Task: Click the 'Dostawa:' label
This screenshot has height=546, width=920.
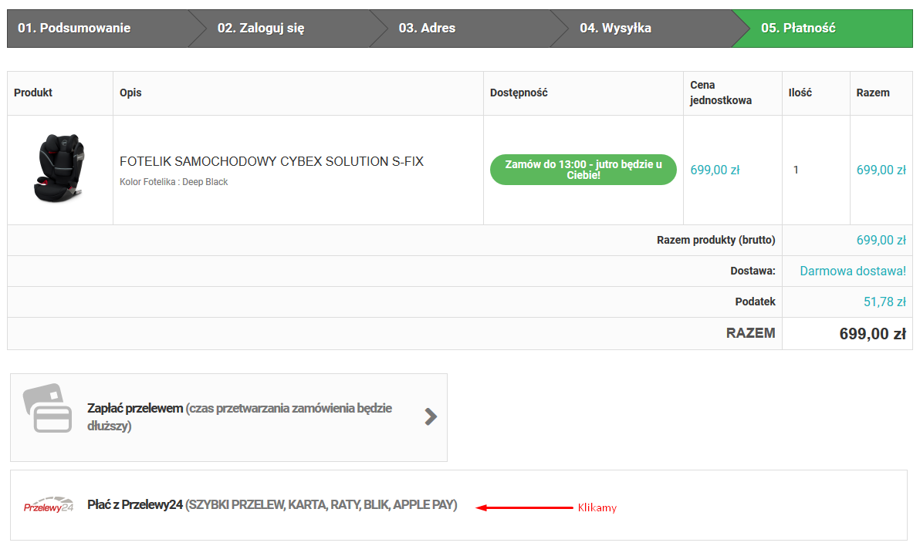Action: point(753,271)
